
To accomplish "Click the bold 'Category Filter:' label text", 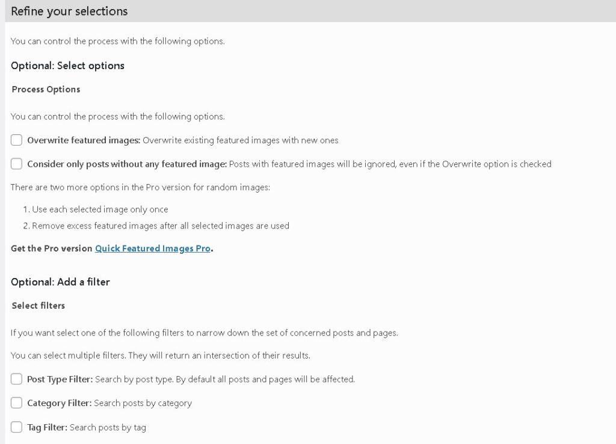I will point(59,403).
